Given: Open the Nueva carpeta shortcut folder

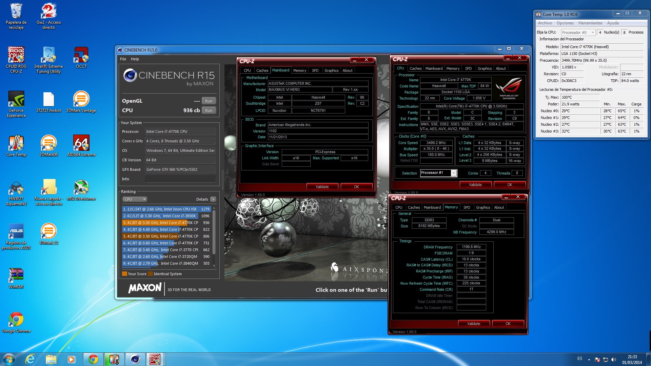Looking at the screenshot, I should (x=48, y=192).
